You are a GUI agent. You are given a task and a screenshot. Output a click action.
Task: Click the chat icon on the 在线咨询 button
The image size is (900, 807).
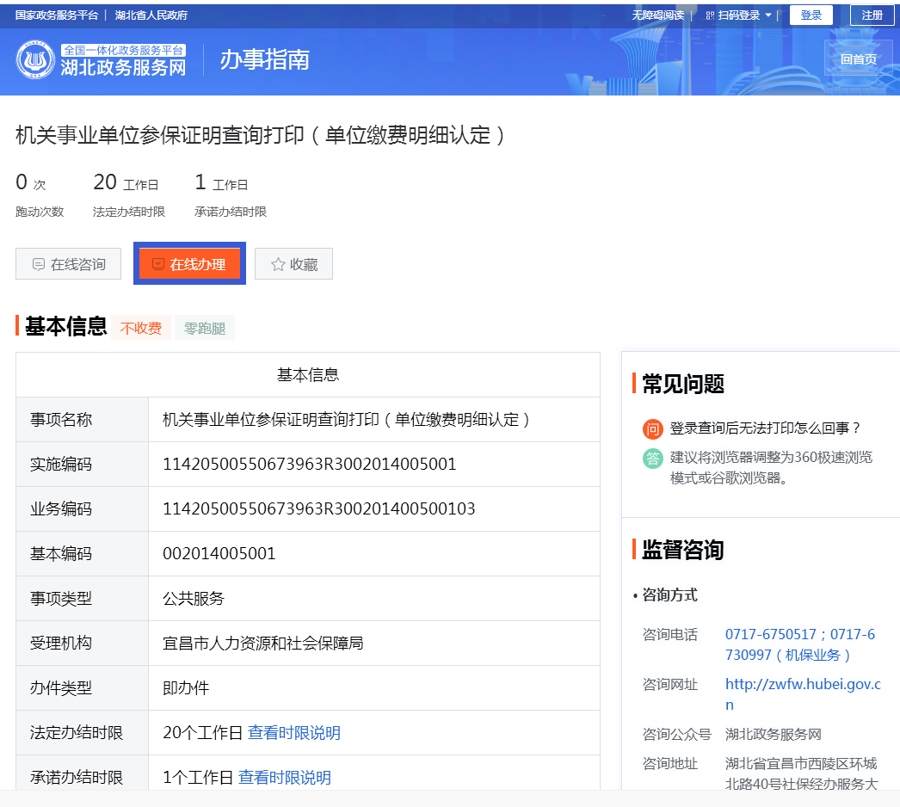click(39, 265)
